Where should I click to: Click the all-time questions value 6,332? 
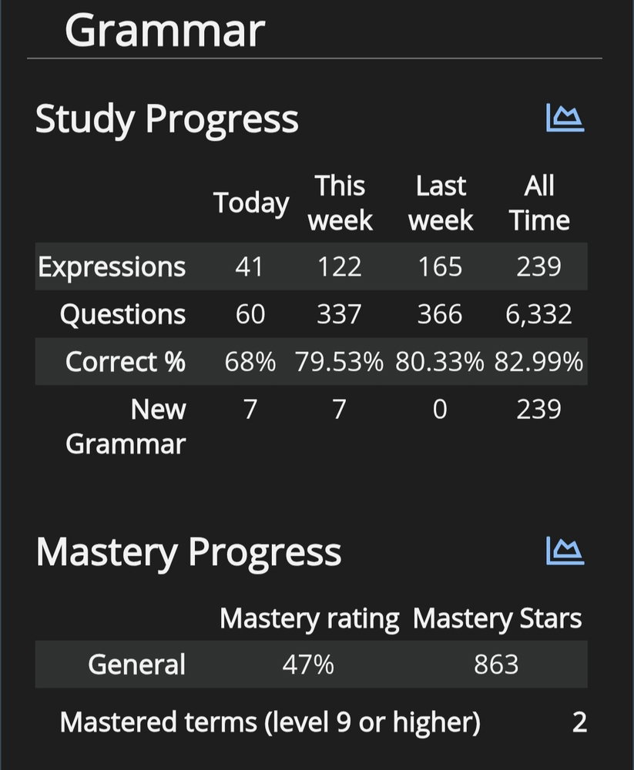pos(538,314)
